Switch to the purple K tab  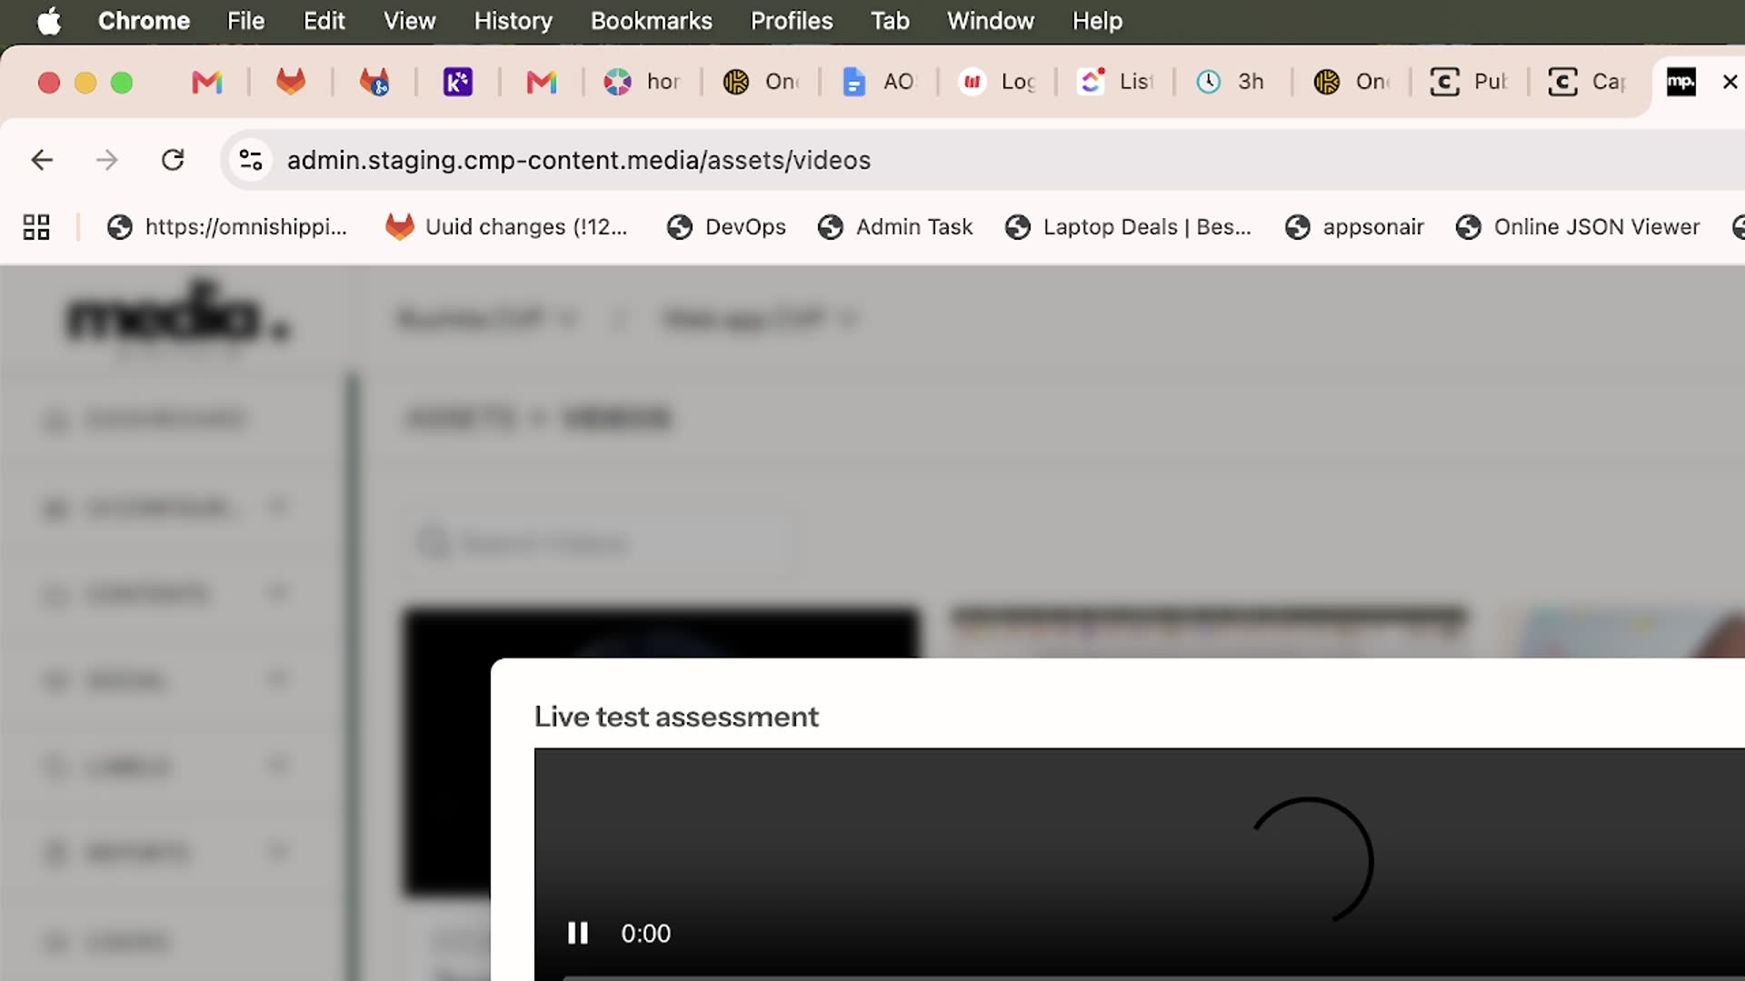(x=458, y=83)
